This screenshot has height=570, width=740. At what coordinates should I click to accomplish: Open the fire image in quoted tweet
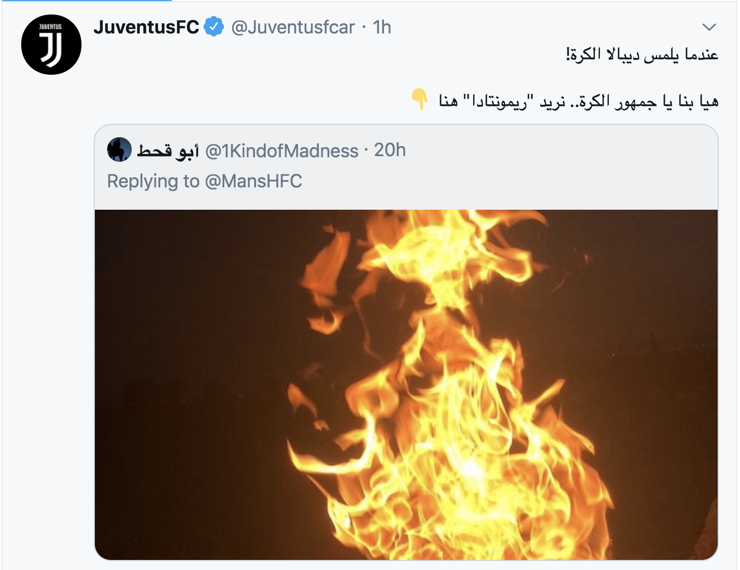pyautogui.click(x=406, y=384)
